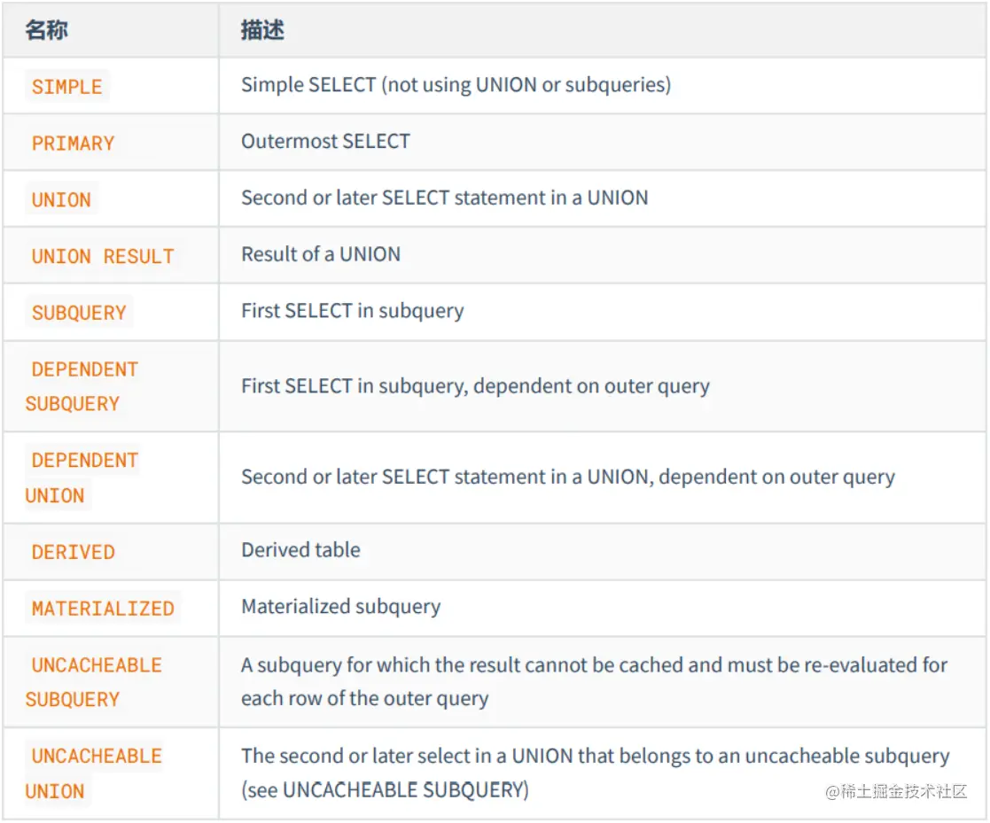Click the Materialized subquery description
Viewport: 990px width, 823px height.
point(341,607)
